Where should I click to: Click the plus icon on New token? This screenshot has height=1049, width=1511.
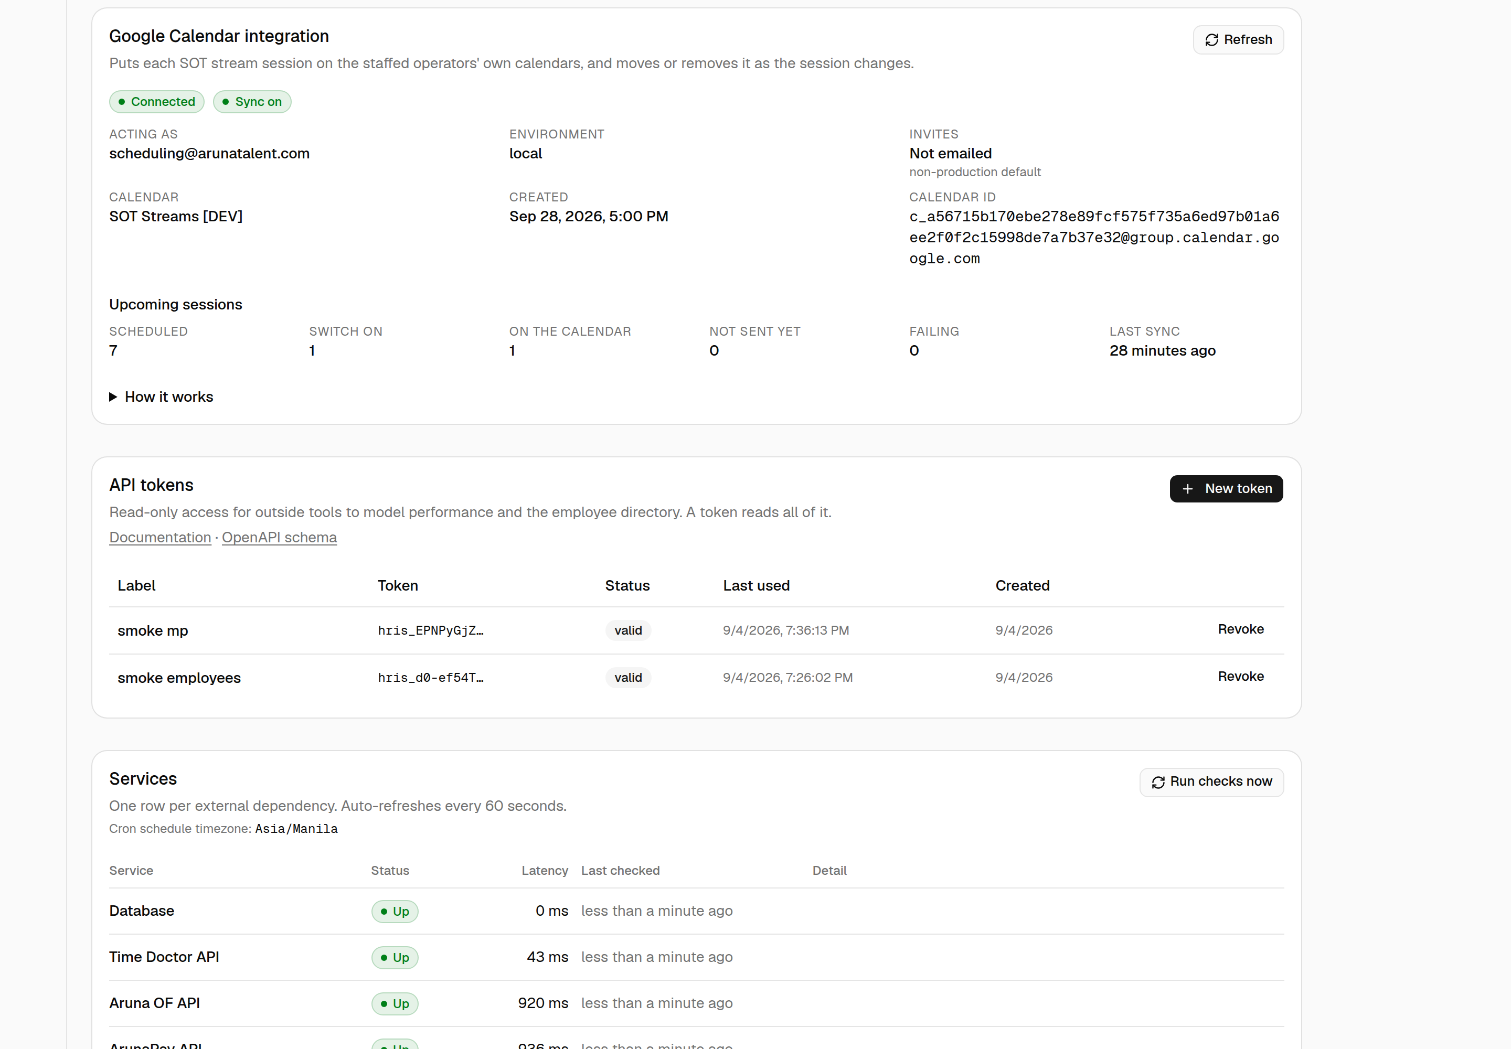pyautogui.click(x=1187, y=489)
